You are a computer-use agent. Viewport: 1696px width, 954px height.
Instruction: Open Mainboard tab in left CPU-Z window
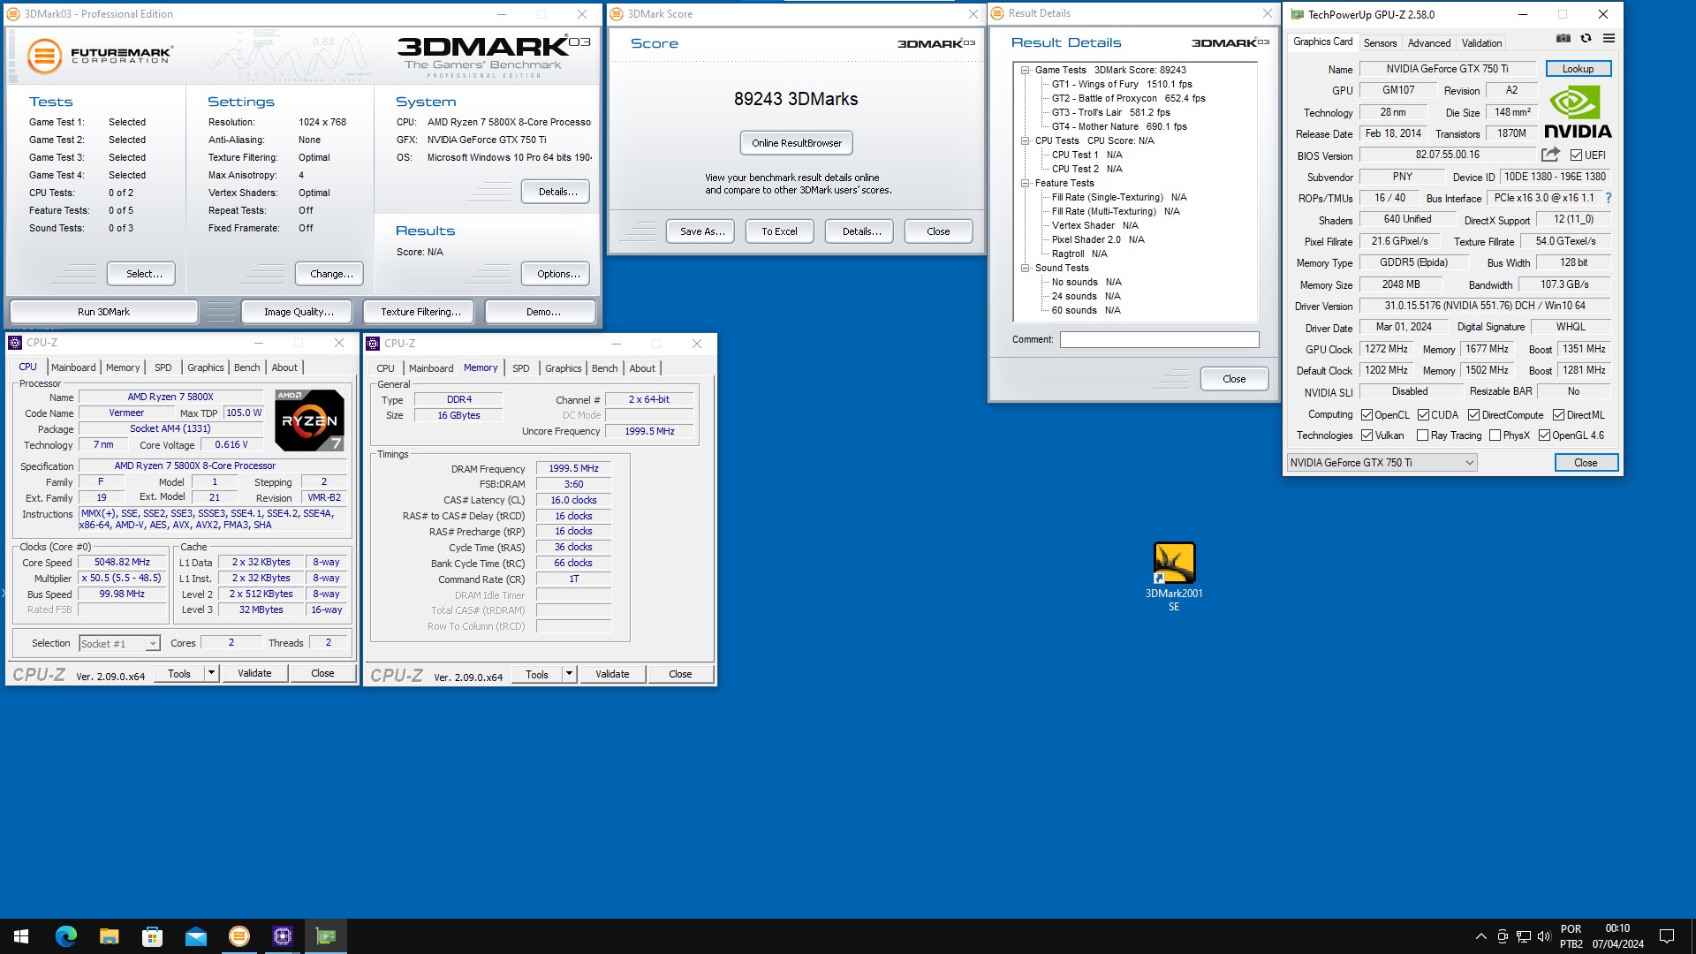click(x=73, y=367)
